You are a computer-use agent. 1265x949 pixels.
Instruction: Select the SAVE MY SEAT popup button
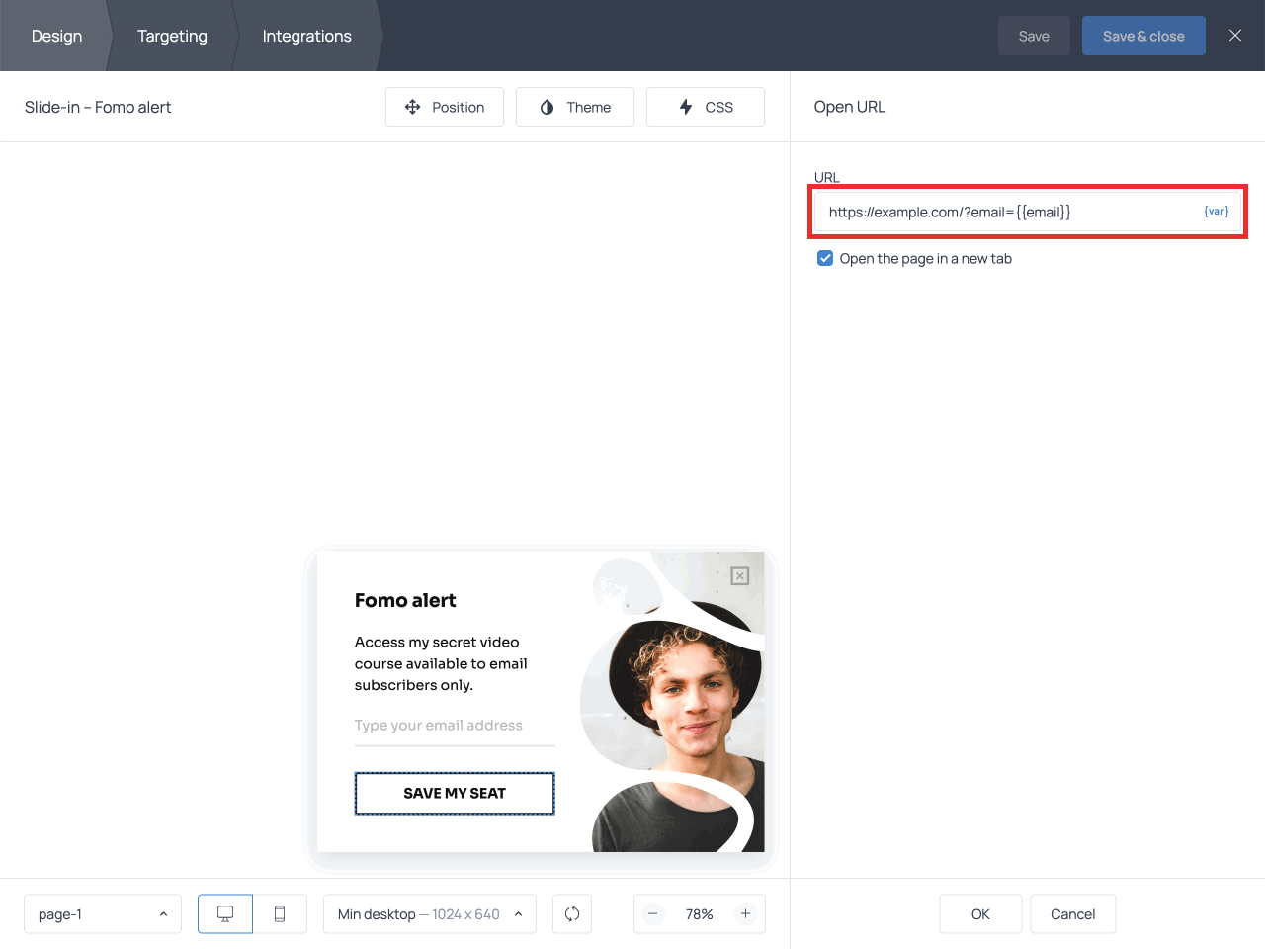[455, 794]
